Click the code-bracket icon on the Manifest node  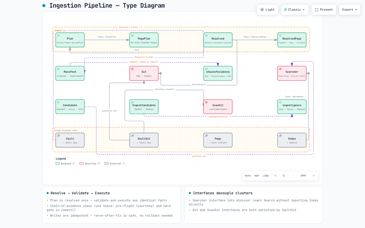click(58, 69)
